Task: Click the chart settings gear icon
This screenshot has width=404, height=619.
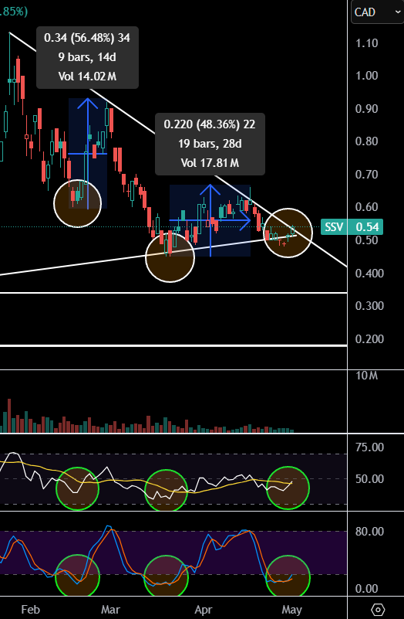Action: click(378, 609)
